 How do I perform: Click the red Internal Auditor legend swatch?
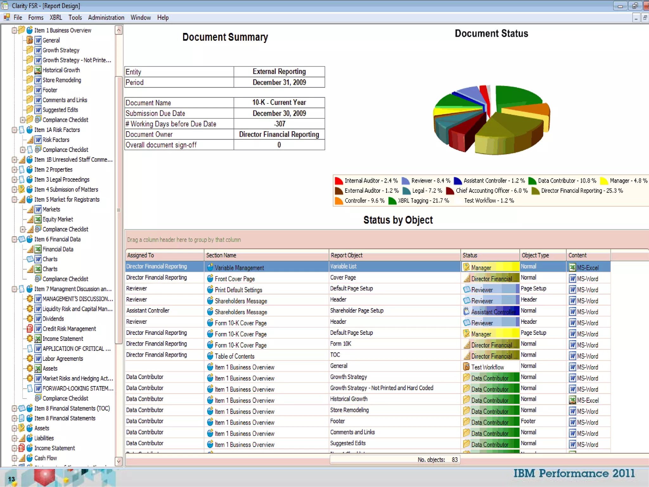[x=339, y=181]
